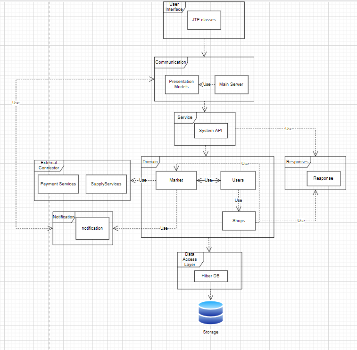Click the Data Access Layer label
Image resolution: width=357 pixels, height=350 pixels.
[190, 259]
